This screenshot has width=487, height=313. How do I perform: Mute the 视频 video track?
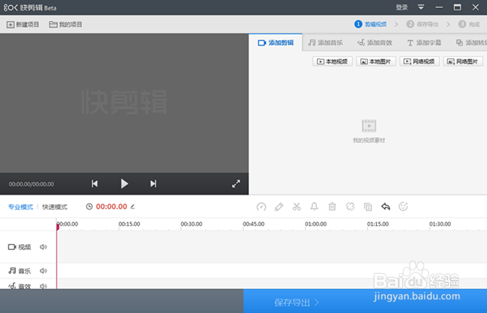tap(43, 247)
